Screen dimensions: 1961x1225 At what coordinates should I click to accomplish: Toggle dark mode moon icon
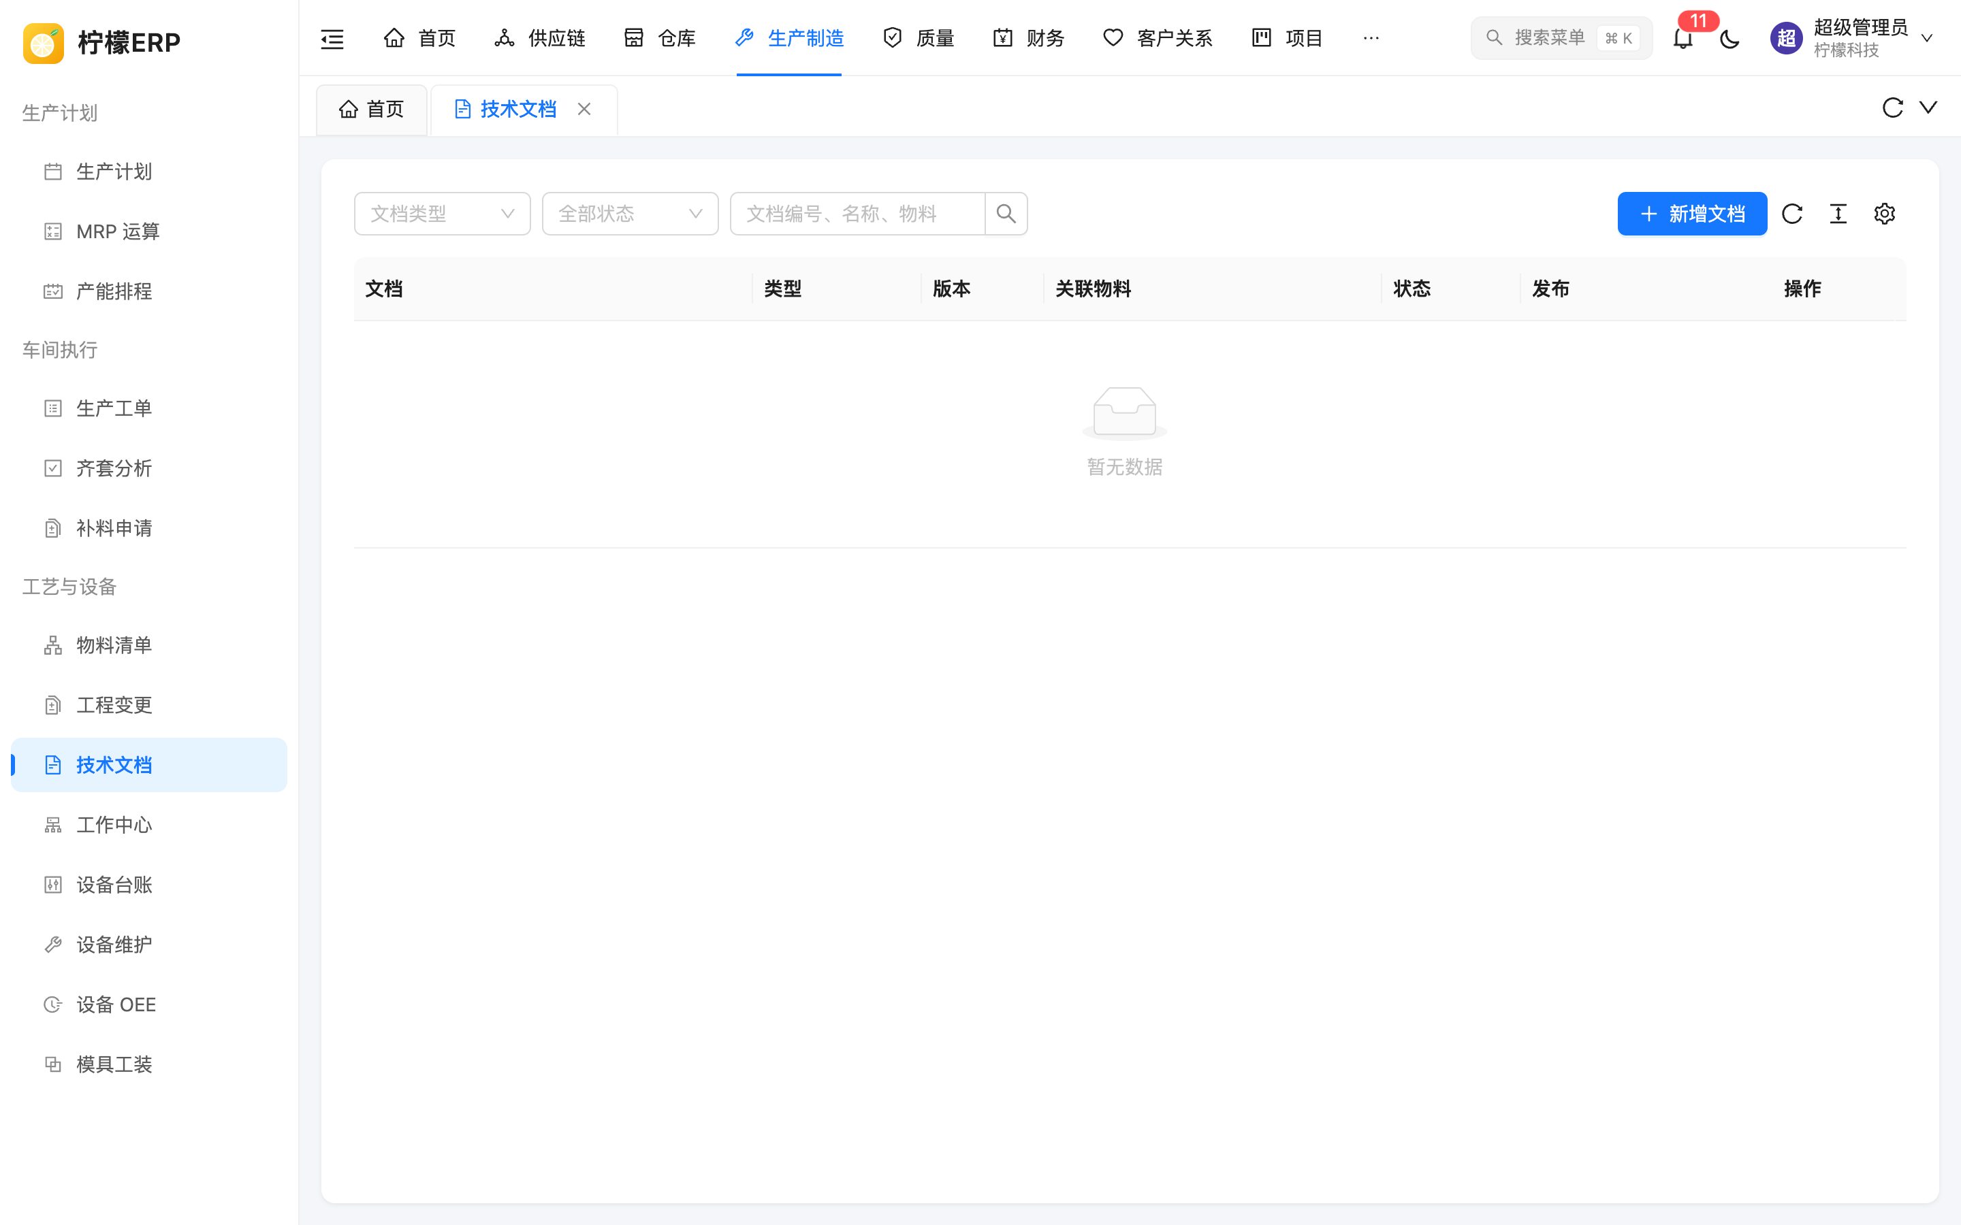(1729, 38)
